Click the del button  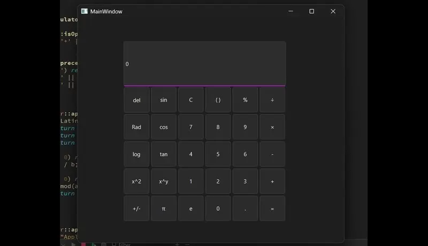click(x=136, y=100)
